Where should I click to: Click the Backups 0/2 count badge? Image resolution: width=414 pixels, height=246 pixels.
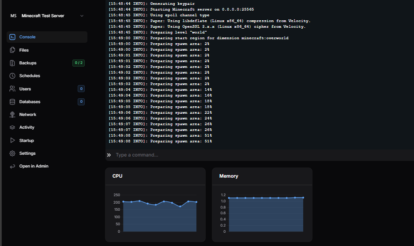point(79,63)
